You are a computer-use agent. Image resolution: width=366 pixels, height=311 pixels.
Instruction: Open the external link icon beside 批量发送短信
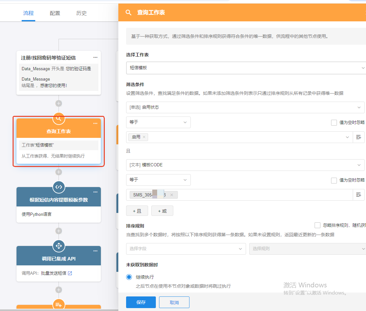[70, 273]
